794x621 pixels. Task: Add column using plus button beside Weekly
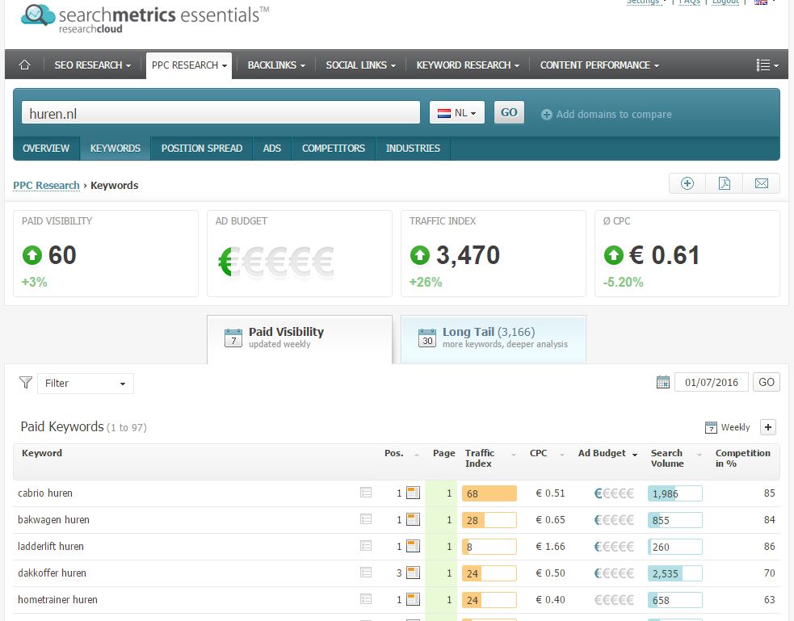coord(767,427)
